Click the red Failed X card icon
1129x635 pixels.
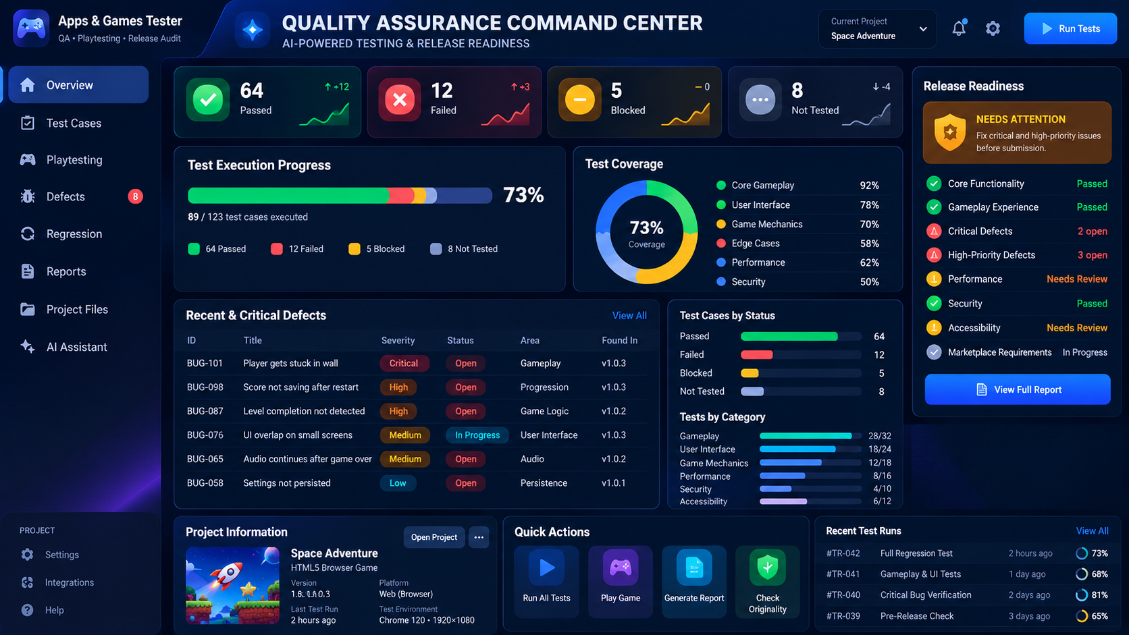tap(400, 100)
